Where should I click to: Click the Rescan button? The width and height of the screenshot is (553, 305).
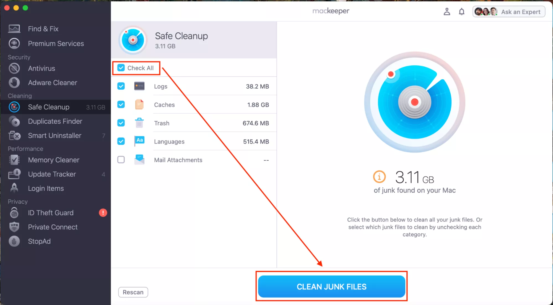[133, 292]
